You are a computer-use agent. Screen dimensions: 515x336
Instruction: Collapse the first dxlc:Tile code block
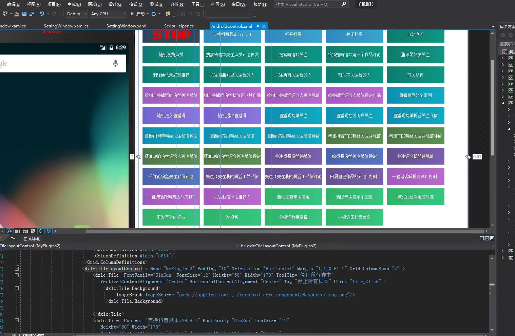pos(17,275)
